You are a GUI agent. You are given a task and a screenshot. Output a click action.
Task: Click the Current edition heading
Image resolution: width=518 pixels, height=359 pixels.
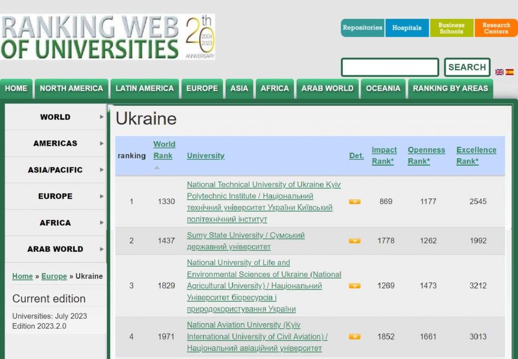49,298
